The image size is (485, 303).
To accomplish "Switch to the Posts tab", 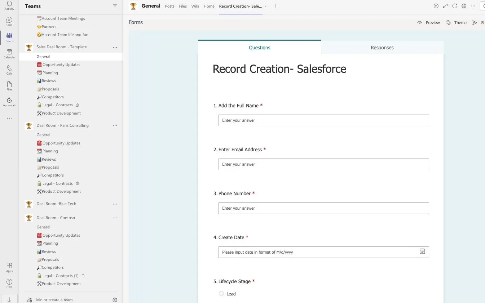I will [169, 6].
